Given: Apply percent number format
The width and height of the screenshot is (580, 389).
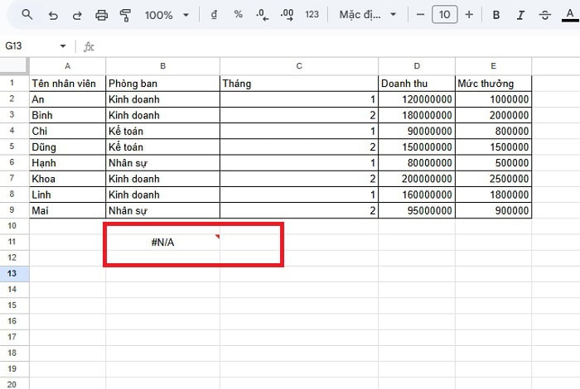Looking at the screenshot, I should (239, 15).
